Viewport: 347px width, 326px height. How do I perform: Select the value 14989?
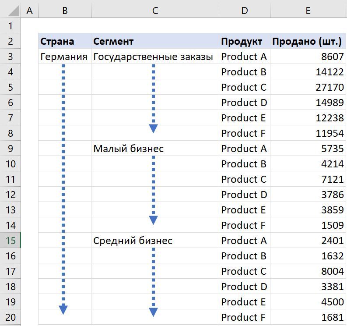coord(308,103)
